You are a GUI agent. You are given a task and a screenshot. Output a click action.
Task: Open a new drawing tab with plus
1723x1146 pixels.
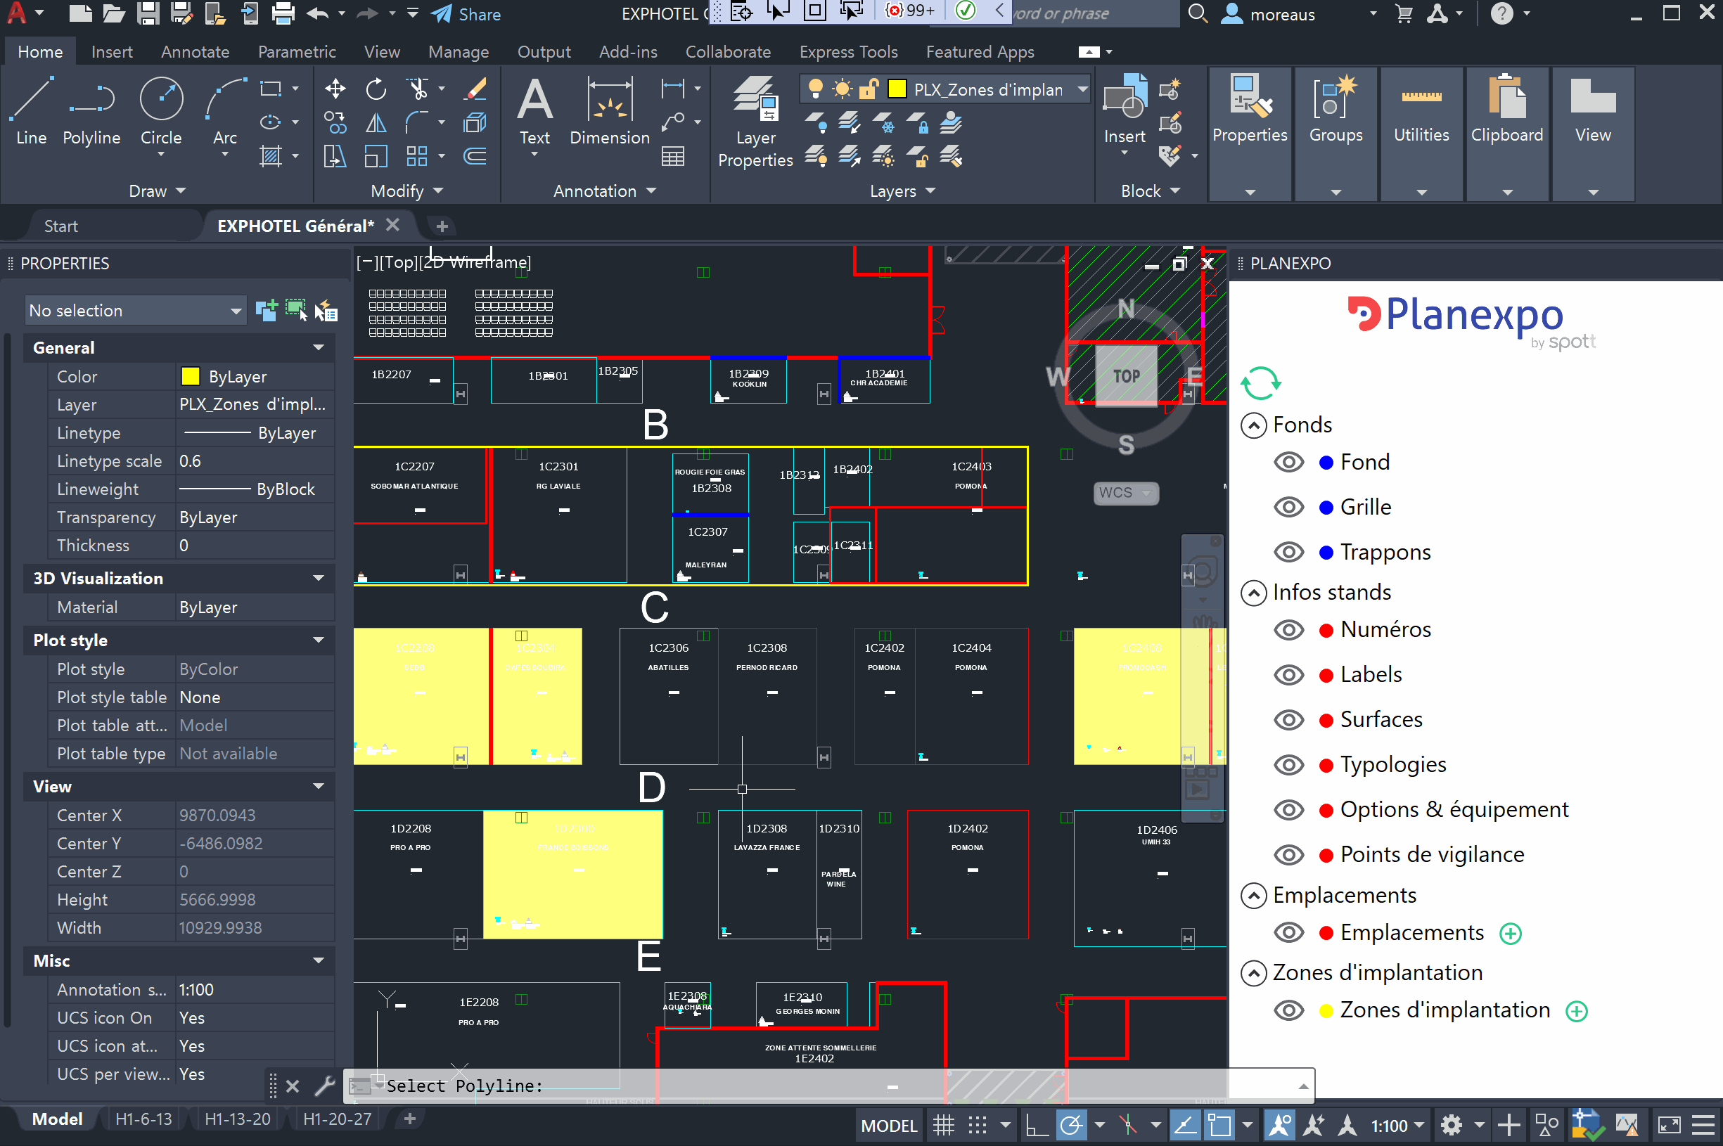(x=442, y=226)
